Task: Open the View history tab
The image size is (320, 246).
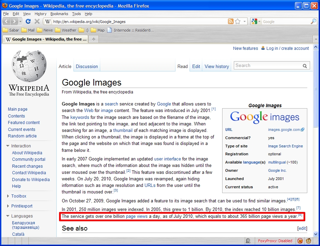Action: coord(217,66)
